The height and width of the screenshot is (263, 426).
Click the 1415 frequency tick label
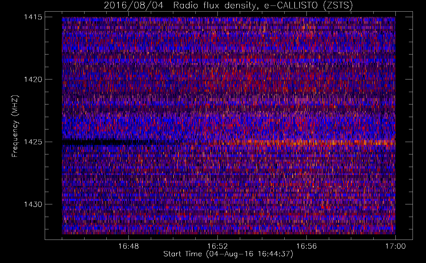point(33,17)
